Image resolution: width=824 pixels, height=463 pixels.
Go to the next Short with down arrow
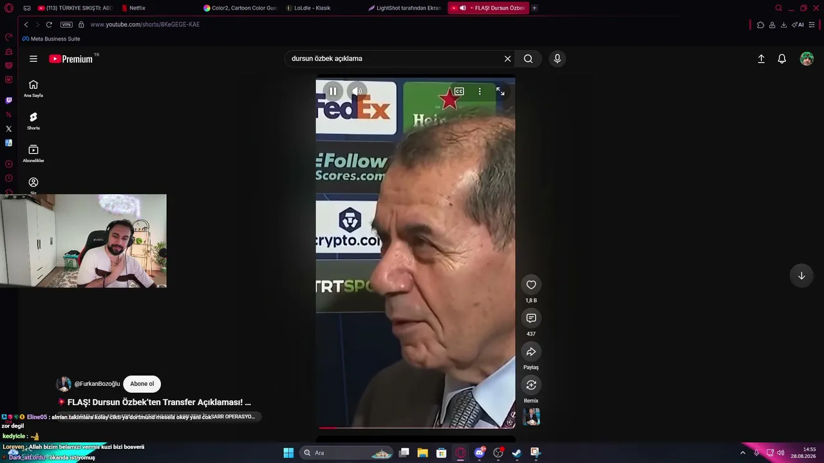coord(801,276)
